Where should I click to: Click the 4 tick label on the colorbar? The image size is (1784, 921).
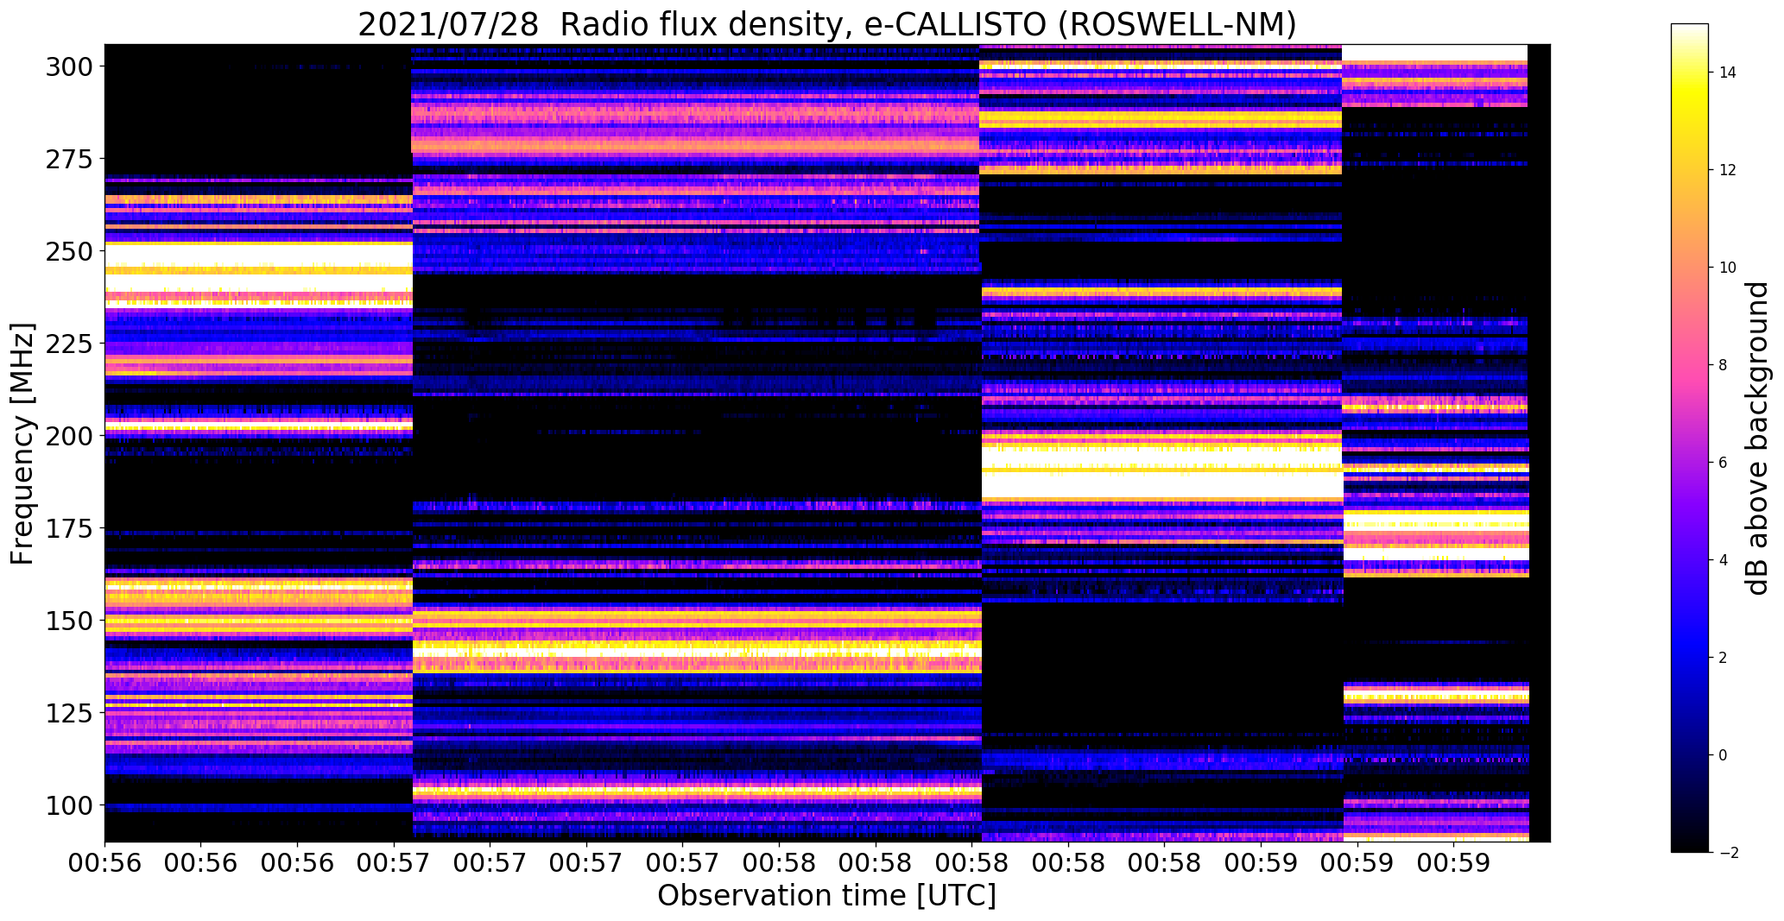(1724, 560)
